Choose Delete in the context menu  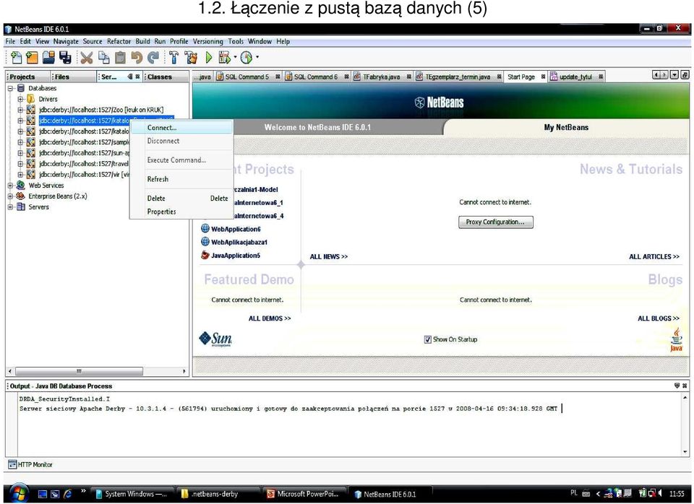click(181, 199)
